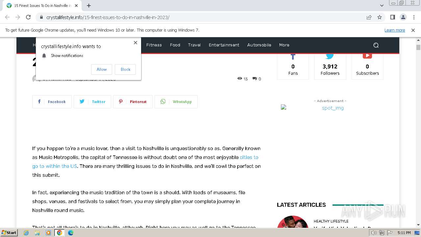Viewport: 421px width, 237px height.
Task: Open the Food menu item
Action: (175, 45)
